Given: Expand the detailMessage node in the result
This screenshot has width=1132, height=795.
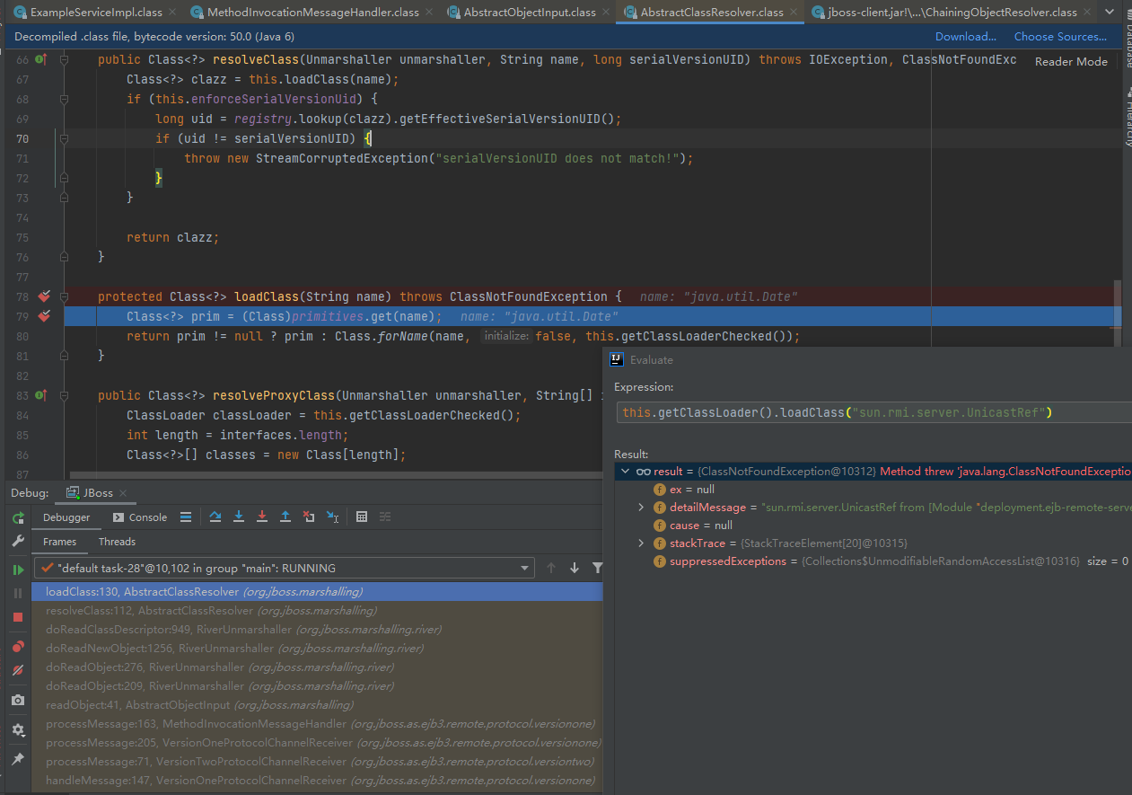Looking at the screenshot, I should (x=640, y=508).
